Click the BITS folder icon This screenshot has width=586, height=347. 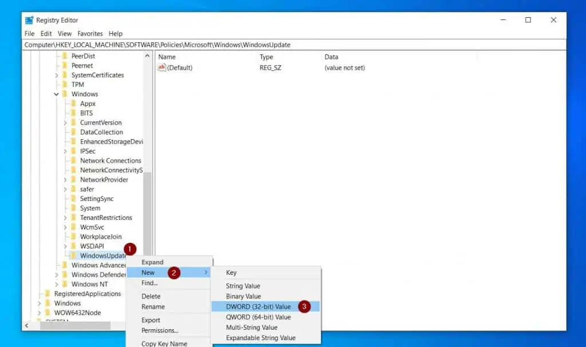73,113
